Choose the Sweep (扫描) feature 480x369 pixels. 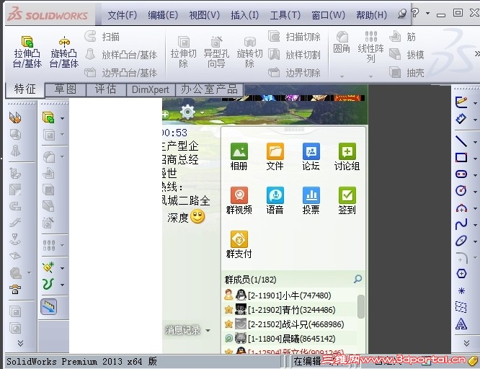point(102,37)
